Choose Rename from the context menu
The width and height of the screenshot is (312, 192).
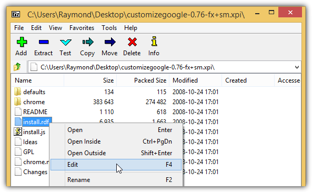tap(116, 180)
